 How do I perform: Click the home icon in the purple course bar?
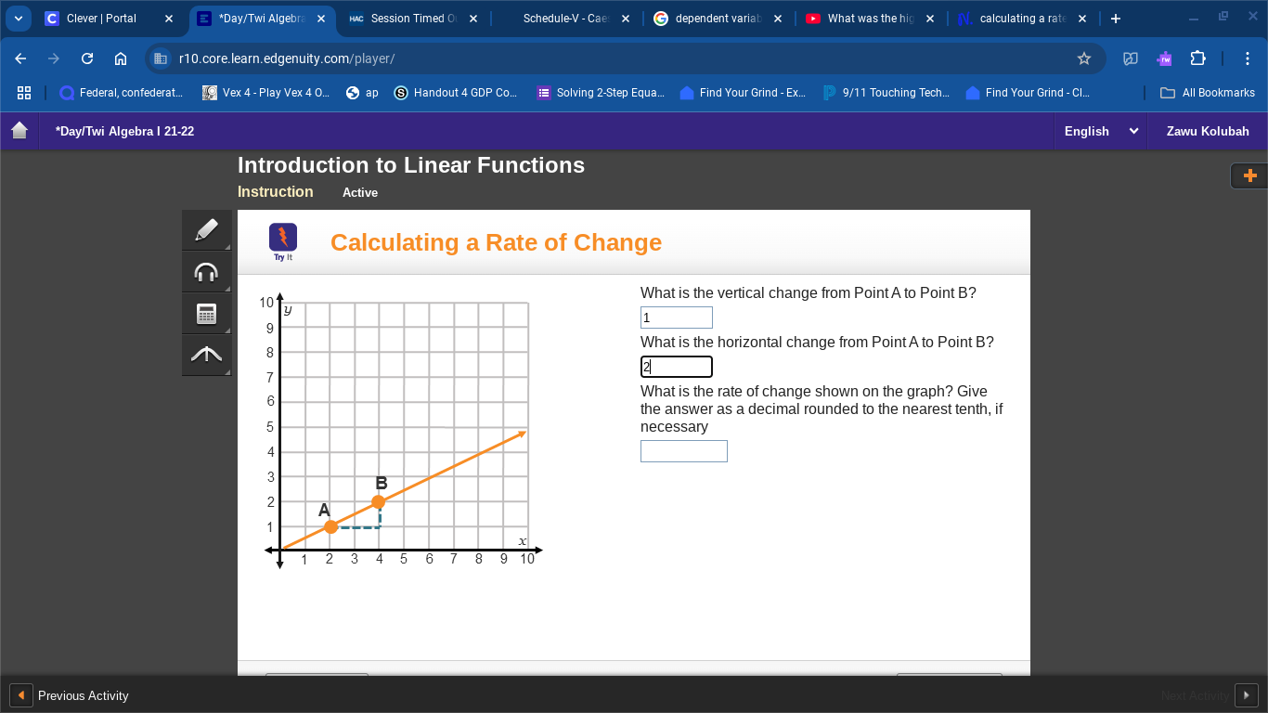point(19,131)
